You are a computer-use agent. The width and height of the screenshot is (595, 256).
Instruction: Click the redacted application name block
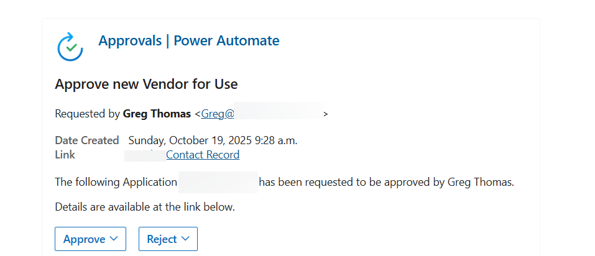click(218, 183)
